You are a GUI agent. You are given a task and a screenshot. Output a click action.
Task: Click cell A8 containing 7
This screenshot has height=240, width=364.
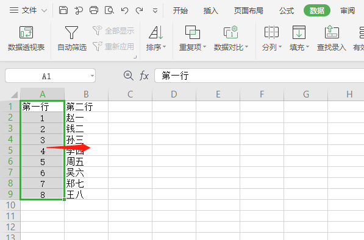[42, 183]
